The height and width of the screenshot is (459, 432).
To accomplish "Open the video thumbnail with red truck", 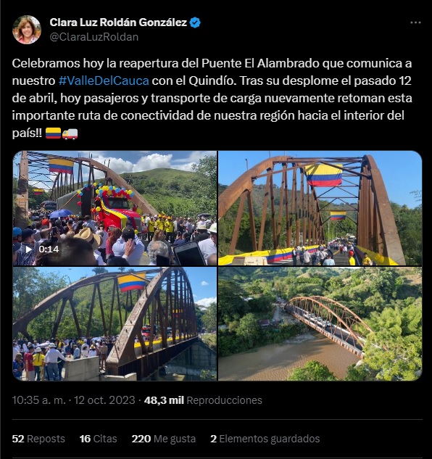I will coord(115,208).
